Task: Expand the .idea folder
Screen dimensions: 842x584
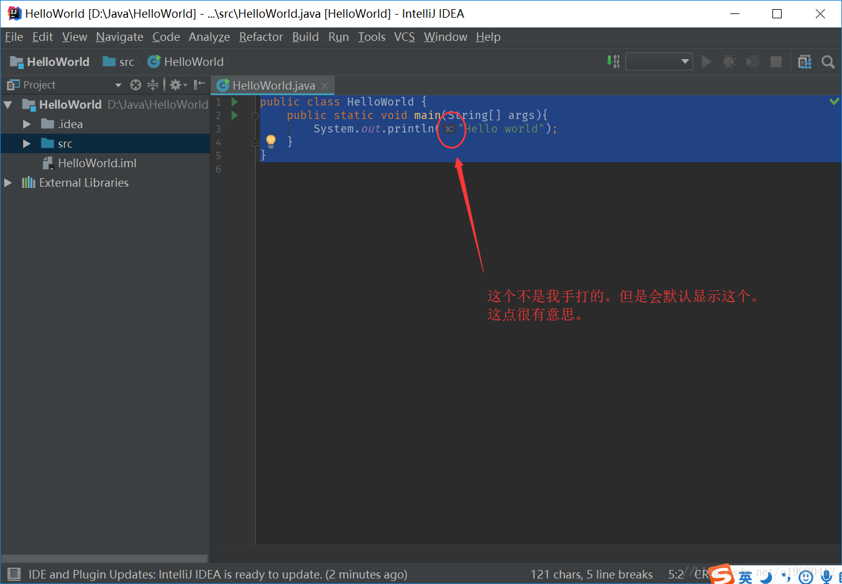Action: click(x=27, y=124)
